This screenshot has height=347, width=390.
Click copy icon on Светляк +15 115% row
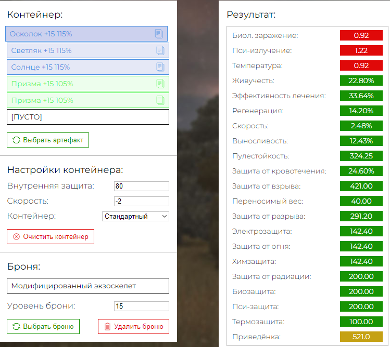tap(160, 50)
